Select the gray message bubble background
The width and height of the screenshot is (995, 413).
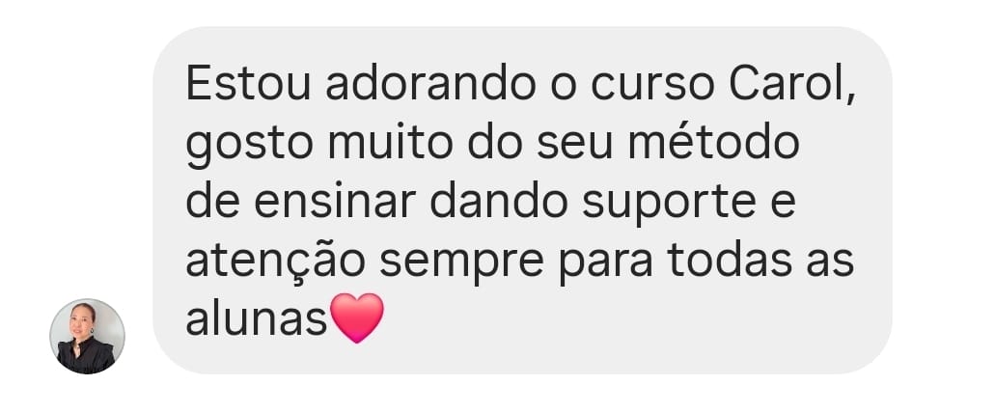tap(522, 200)
